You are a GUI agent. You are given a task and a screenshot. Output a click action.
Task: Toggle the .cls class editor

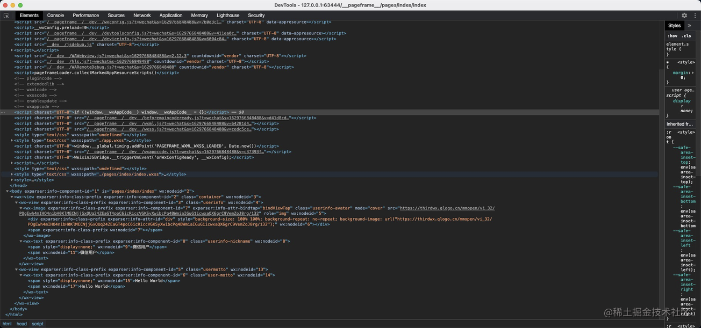[686, 36]
